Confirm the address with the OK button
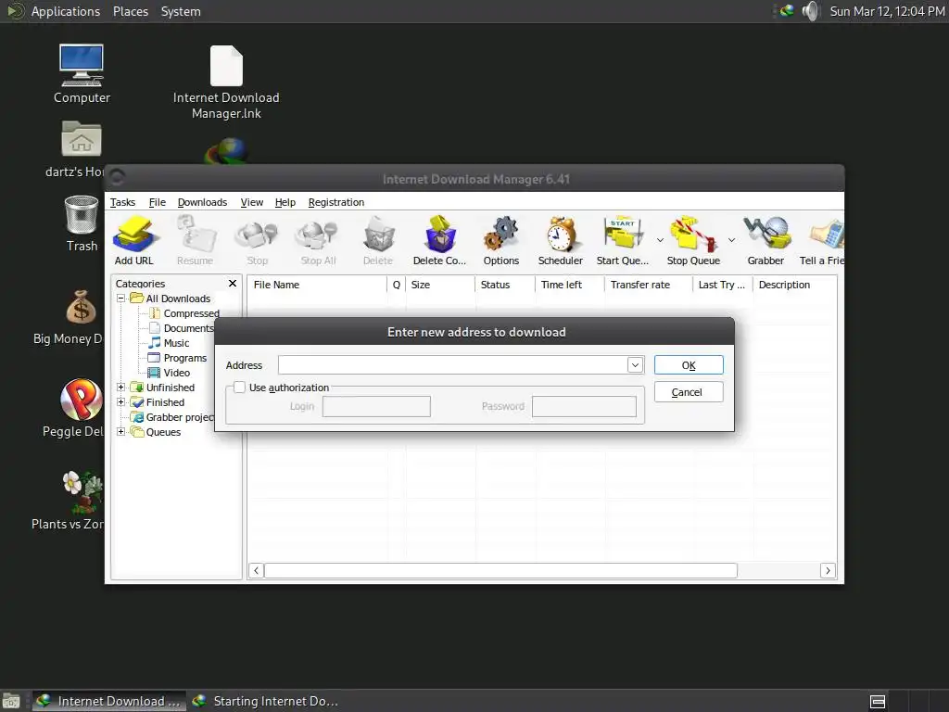Image resolution: width=949 pixels, height=712 pixels. [689, 365]
